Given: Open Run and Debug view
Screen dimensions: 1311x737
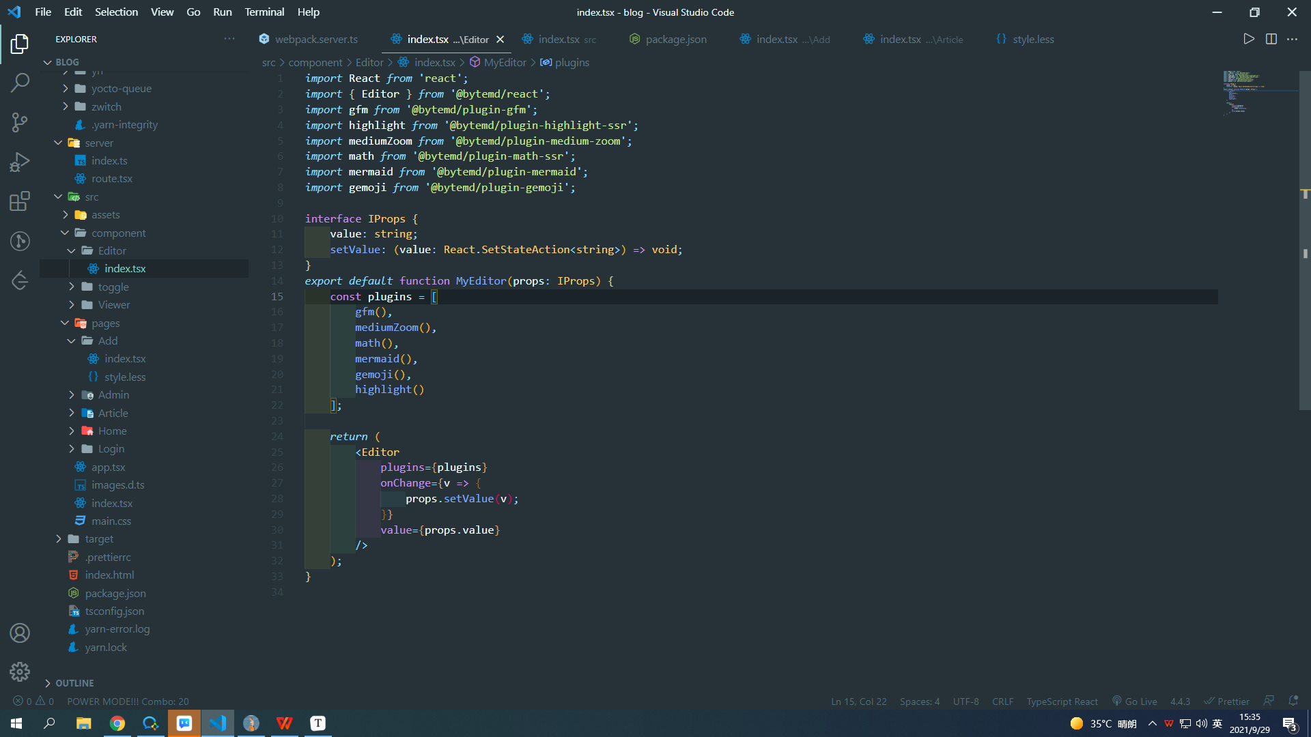Looking at the screenshot, I should (20, 162).
